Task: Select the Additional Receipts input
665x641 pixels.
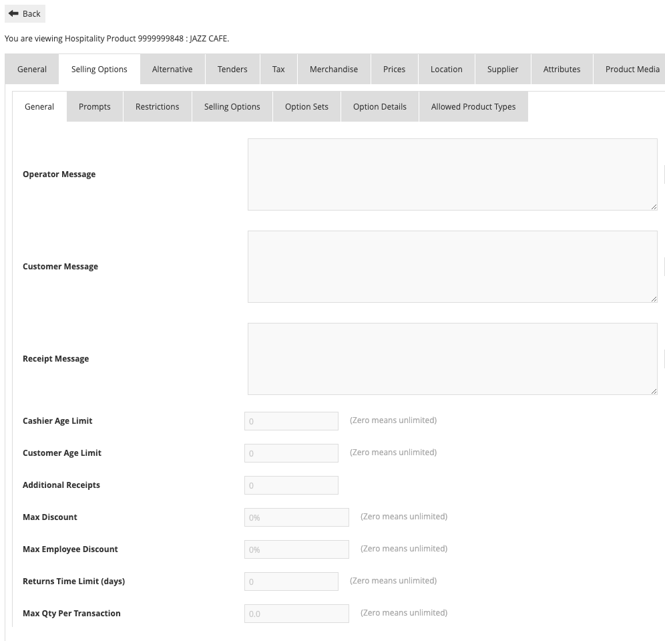Action: tap(291, 485)
